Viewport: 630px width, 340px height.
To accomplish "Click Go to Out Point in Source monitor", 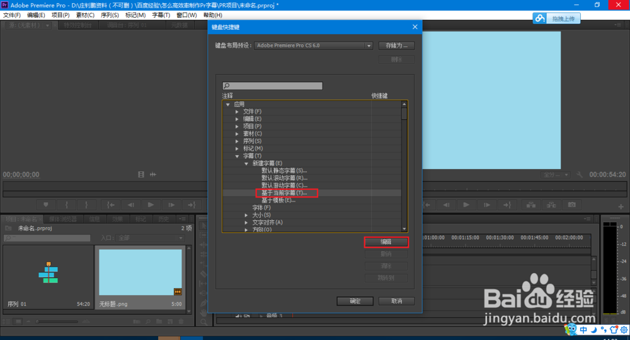I will tap(192, 205).
